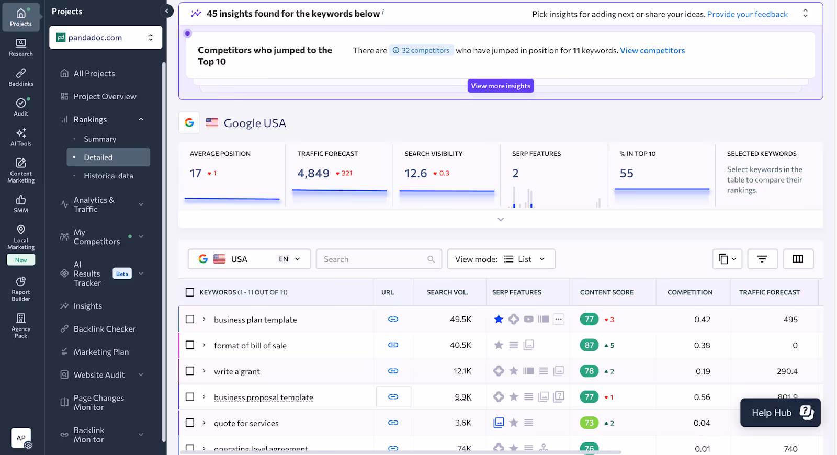Toggle the select-all keywords checkbox
837x455 pixels.
click(190, 292)
